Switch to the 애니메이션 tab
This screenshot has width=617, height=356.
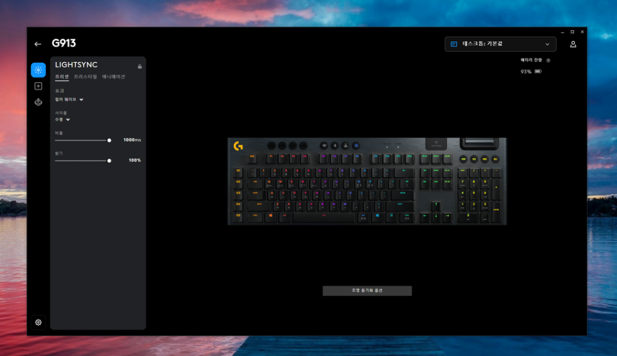pyautogui.click(x=114, y=77)
